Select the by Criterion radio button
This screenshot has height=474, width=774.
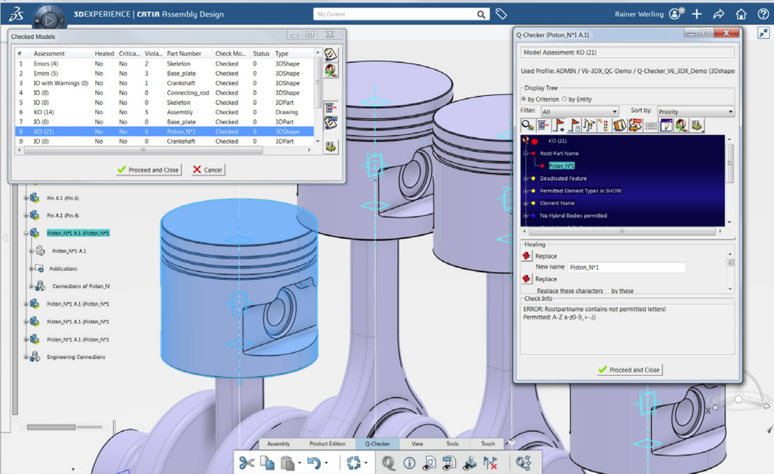(524, 99)
